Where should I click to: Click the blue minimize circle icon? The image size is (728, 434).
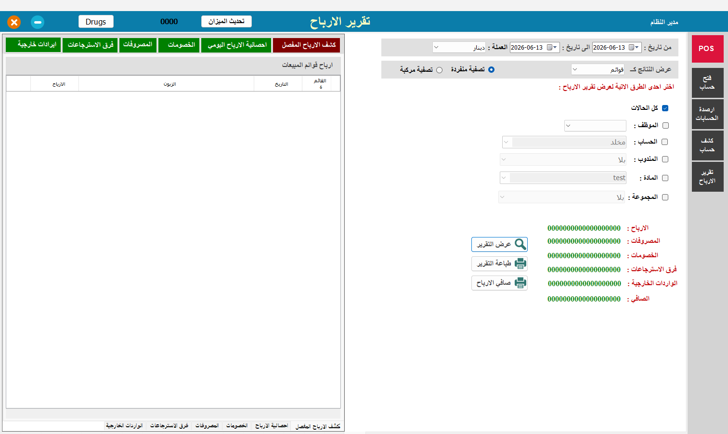point(38,22)
